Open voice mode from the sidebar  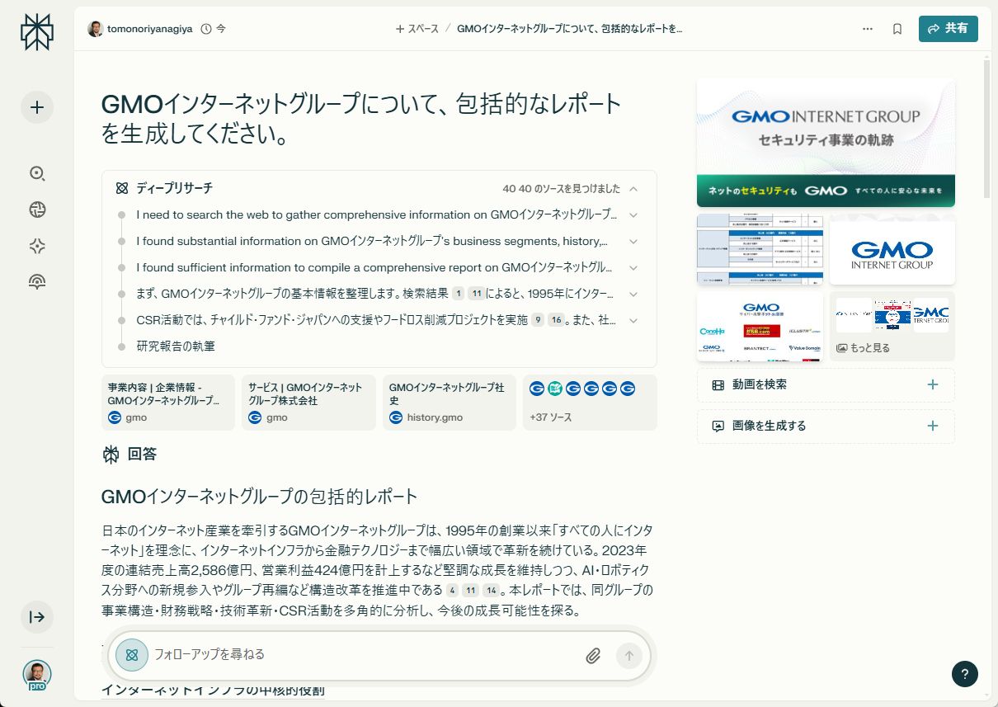[36, 280]
